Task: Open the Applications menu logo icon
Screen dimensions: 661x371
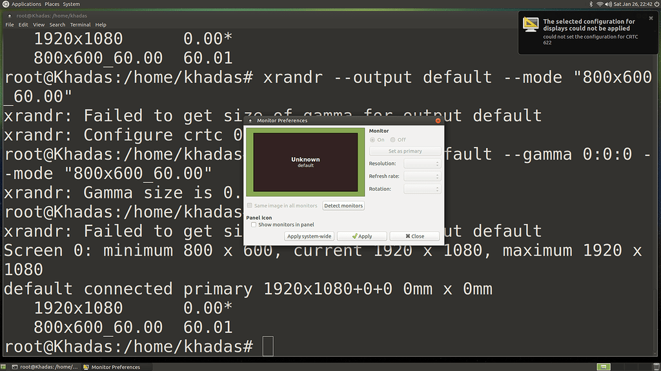Action: pyautogui.click(x=5, y=4)
